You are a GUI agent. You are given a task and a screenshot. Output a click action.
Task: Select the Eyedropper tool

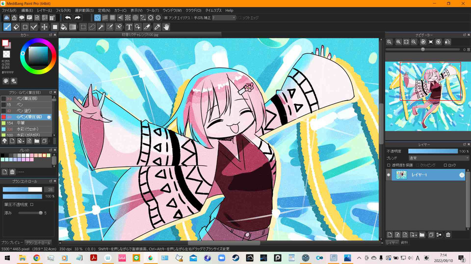tap(157, 27)
